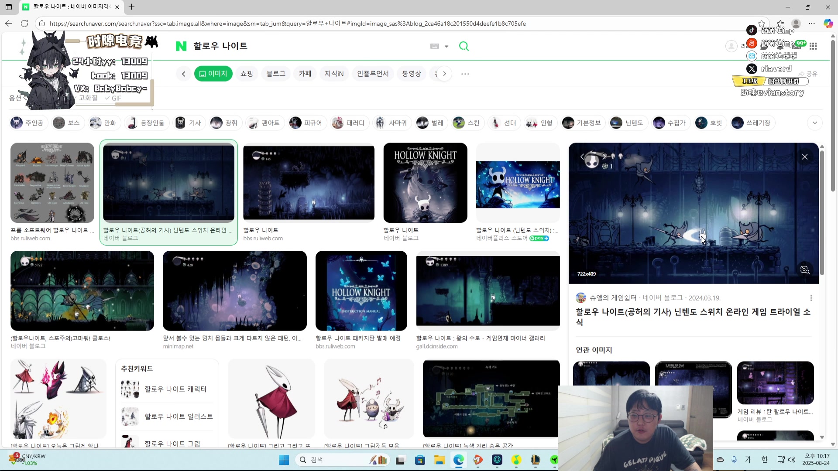Viewport: 838px width, 471px height.
Task: Open the more options ellipsis beside the tabs
Action: [x=465, y=74]
